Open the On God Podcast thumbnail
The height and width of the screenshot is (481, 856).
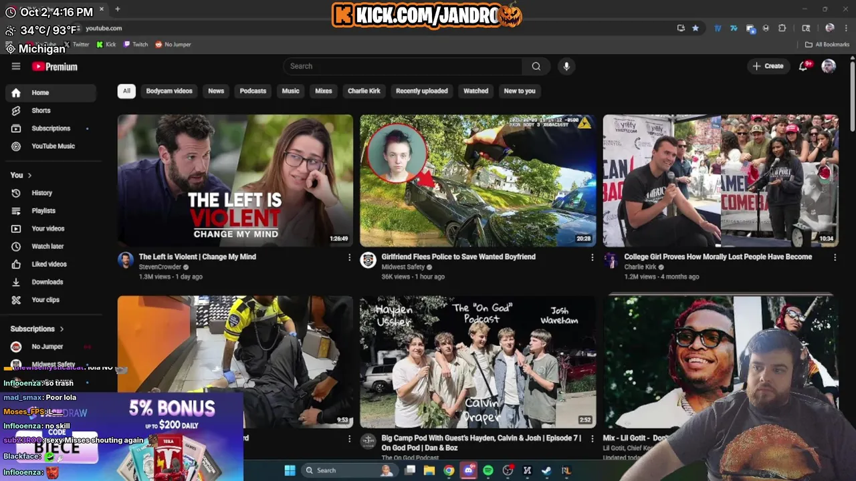click(x=478, y=361)
